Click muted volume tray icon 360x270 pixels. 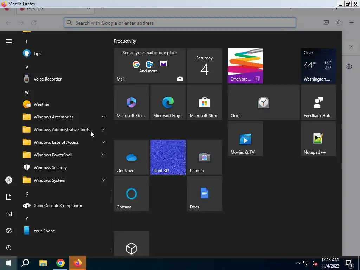click(315, 263)
